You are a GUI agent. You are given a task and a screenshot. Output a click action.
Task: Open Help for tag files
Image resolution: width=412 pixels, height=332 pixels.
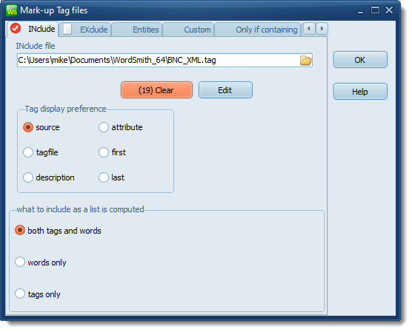coord(360,92)
